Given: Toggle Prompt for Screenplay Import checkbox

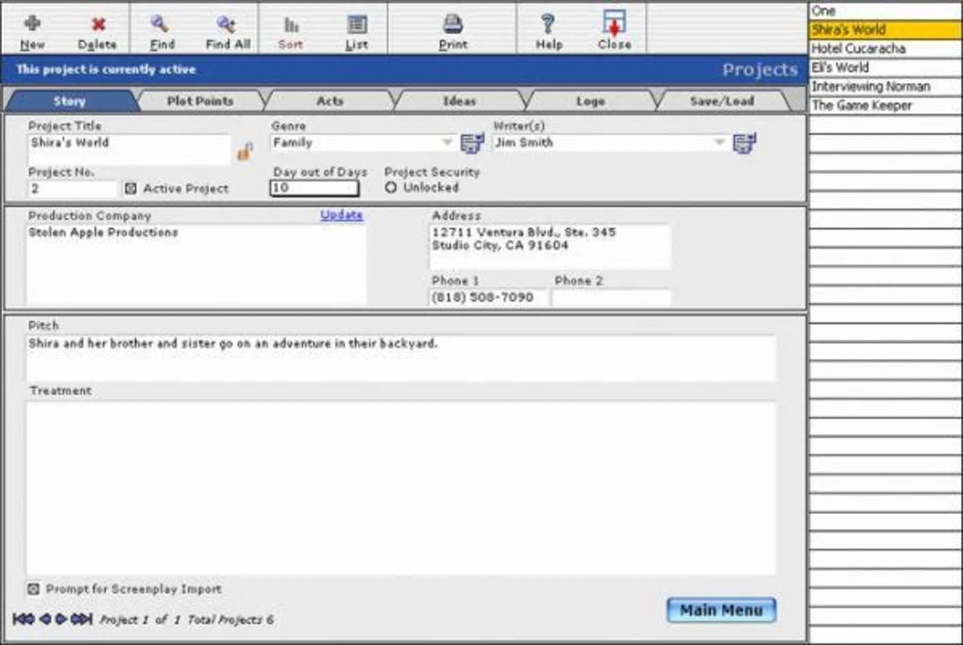Looking at the screenshot, I should [33, 589].
